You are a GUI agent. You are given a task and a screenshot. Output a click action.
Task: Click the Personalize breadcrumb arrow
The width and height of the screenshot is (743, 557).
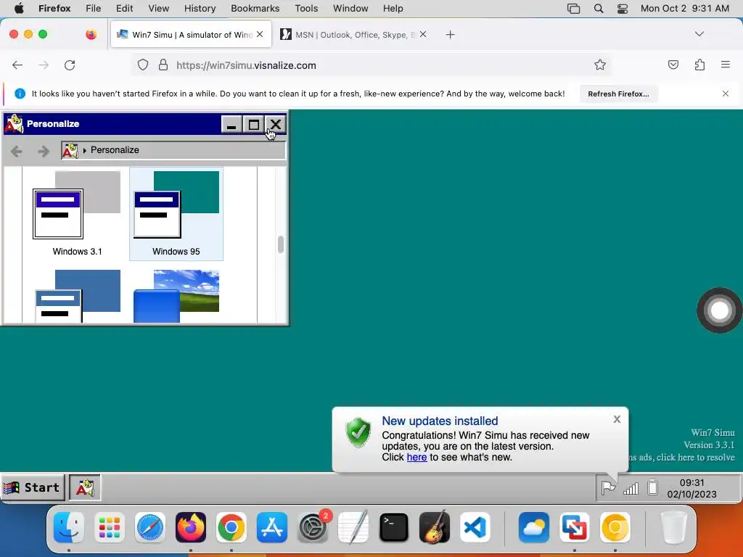[84, 151]
